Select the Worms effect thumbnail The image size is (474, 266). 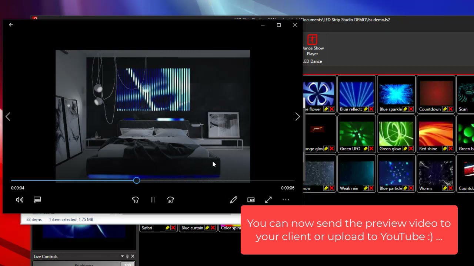pyautogui.click(x=436, y=173)
